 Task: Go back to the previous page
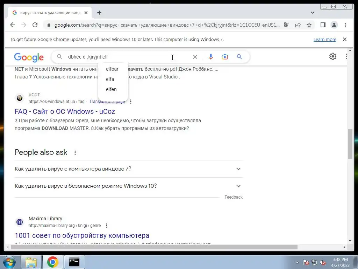[x=13, y=25]
